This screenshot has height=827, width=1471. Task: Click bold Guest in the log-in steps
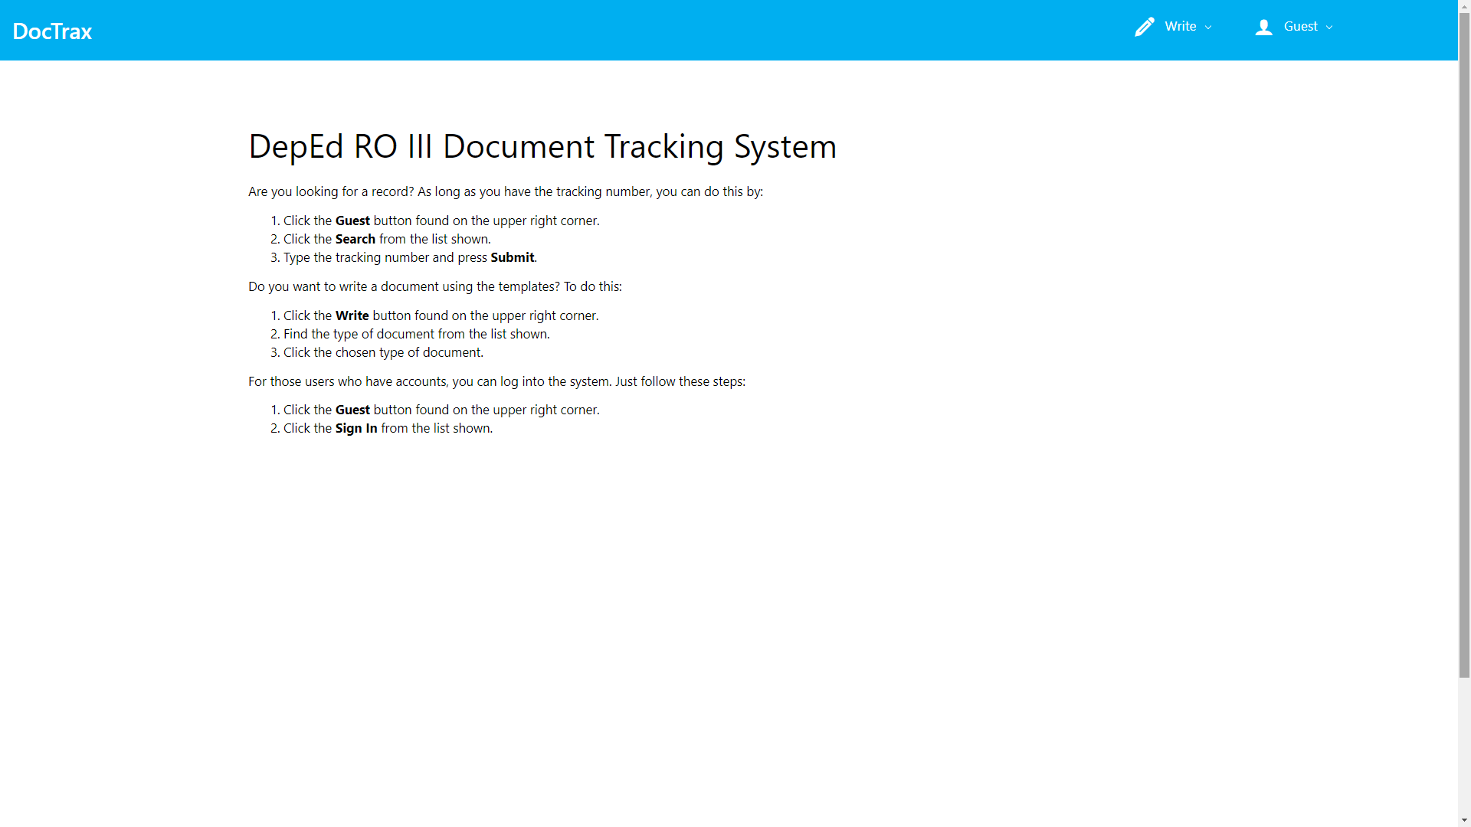click(x=352, y=410)
